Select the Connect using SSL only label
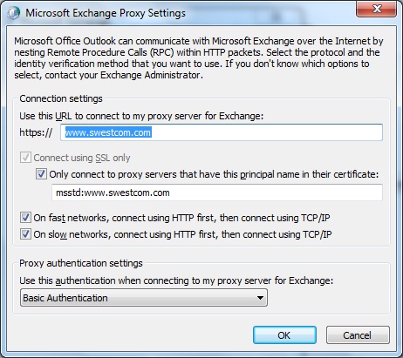403x358 pixels. coord(82,158)
